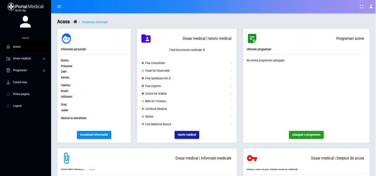This screenshot has width=376, height=176.
Task: Click the Istoric medical button
Action: pyautogui.click(x=187, y=135)
